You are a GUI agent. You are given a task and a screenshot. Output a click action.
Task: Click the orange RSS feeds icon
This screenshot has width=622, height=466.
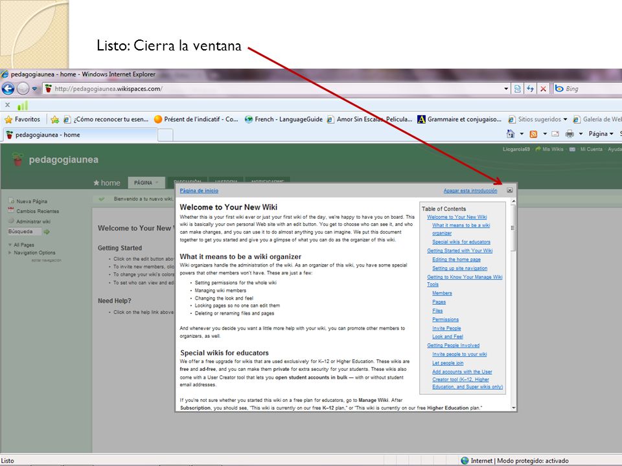pyautogui.click(x=533, y=134)
